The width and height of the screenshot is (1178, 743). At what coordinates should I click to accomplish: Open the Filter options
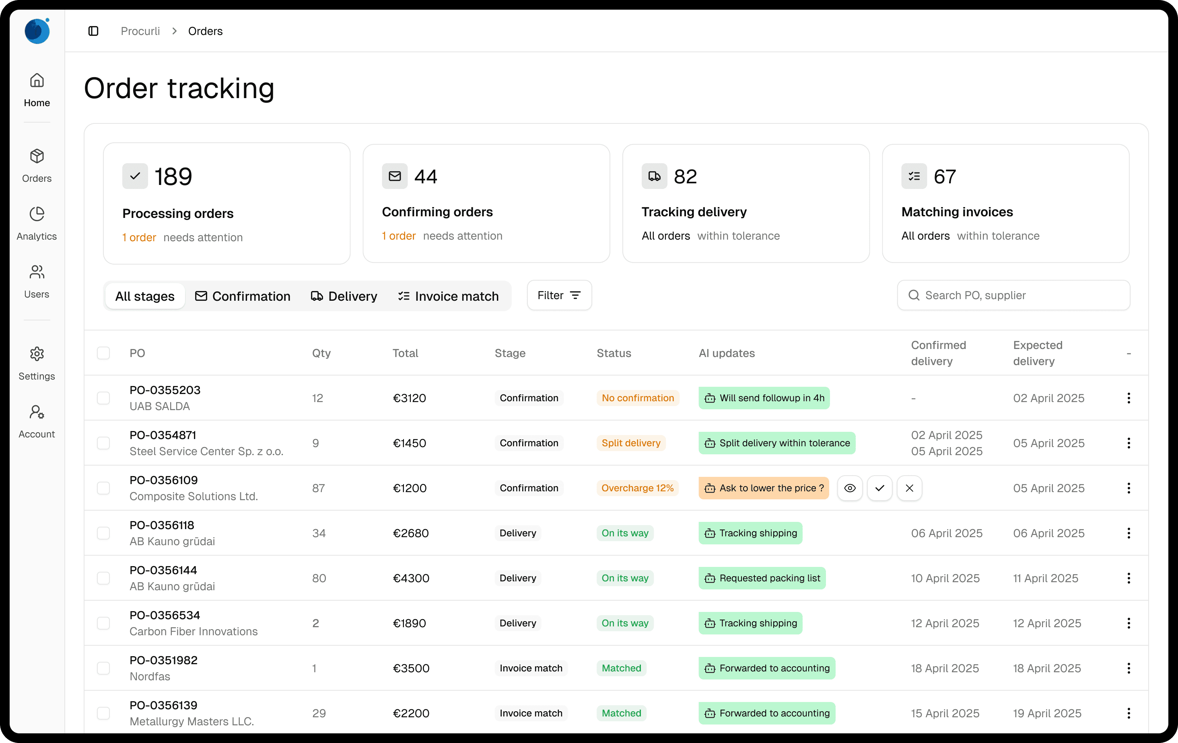tap(559, 295)
